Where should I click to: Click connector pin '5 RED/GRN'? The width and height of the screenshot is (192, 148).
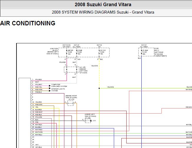click(x=37, y=90)
